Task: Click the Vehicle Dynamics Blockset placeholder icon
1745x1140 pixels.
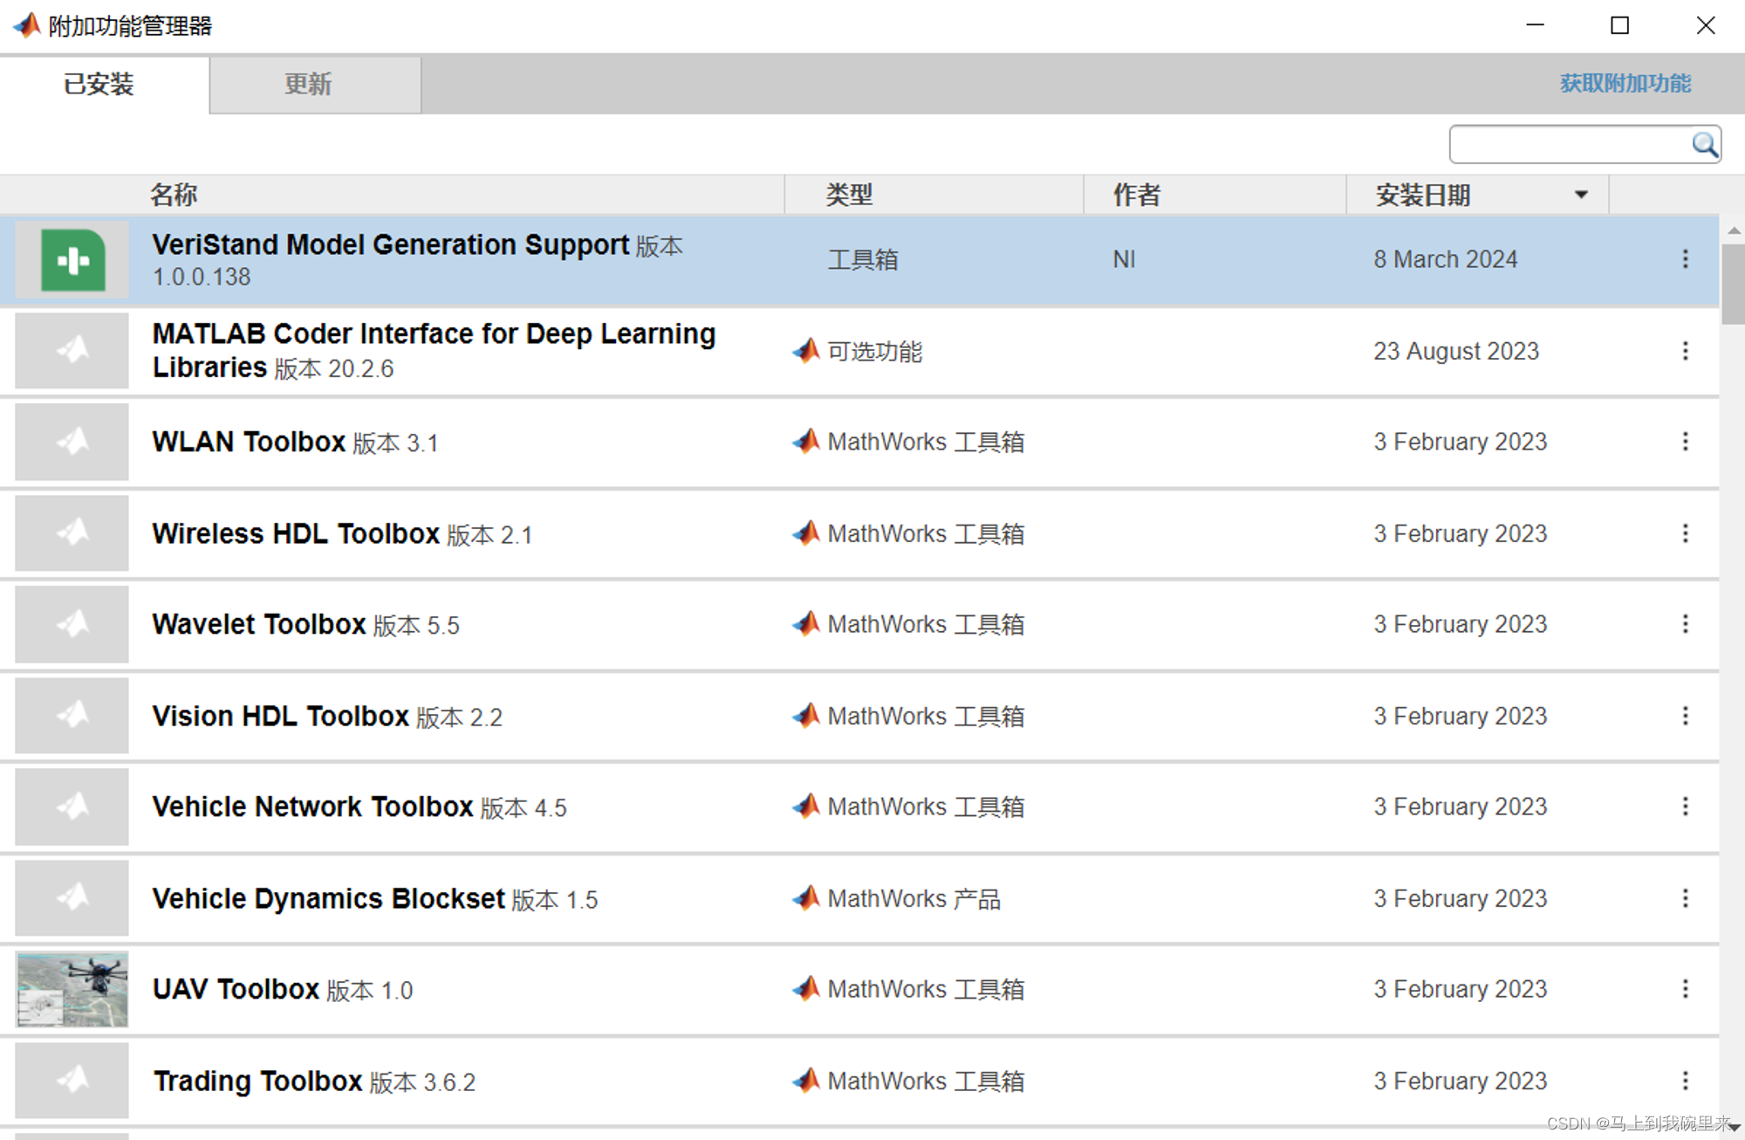Action: click(x=72, y=898)
